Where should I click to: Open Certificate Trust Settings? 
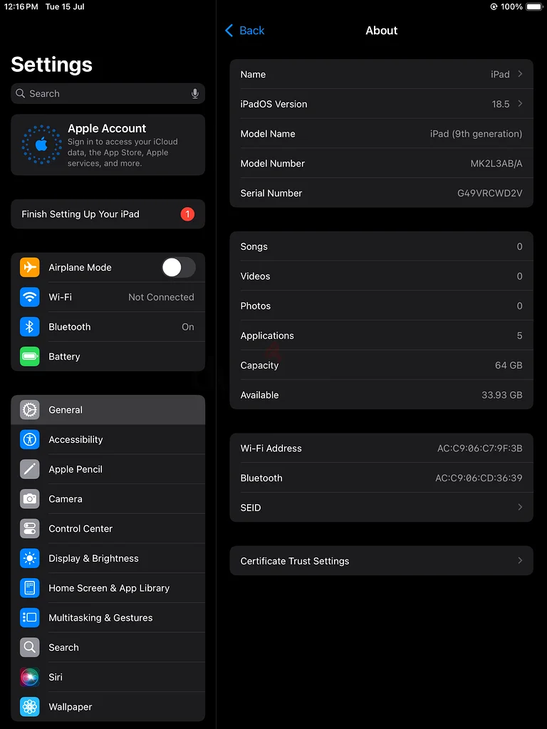click(x=382, y=561)
